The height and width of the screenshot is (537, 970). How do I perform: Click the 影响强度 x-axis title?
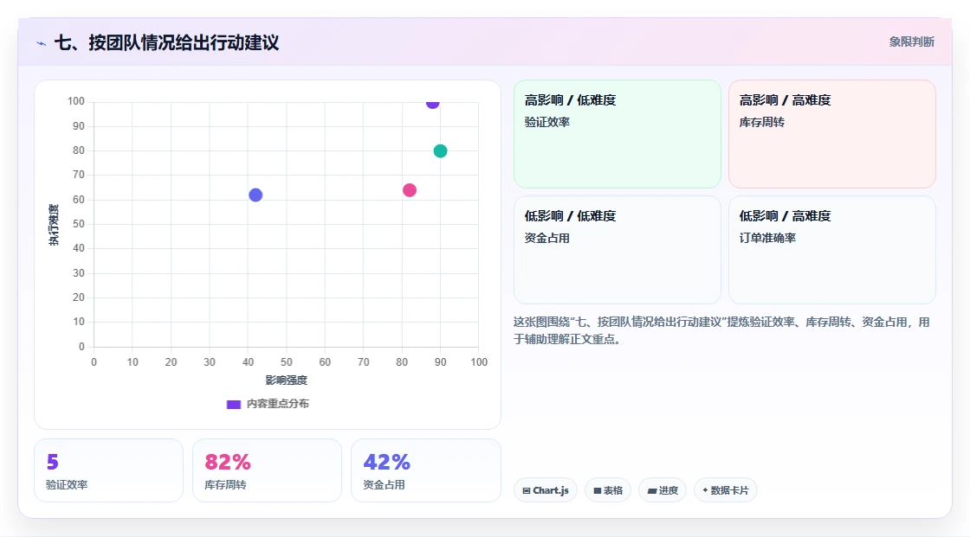287,380
